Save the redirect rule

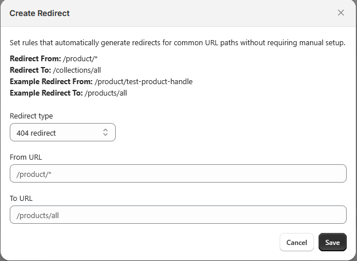pos(332,242)
